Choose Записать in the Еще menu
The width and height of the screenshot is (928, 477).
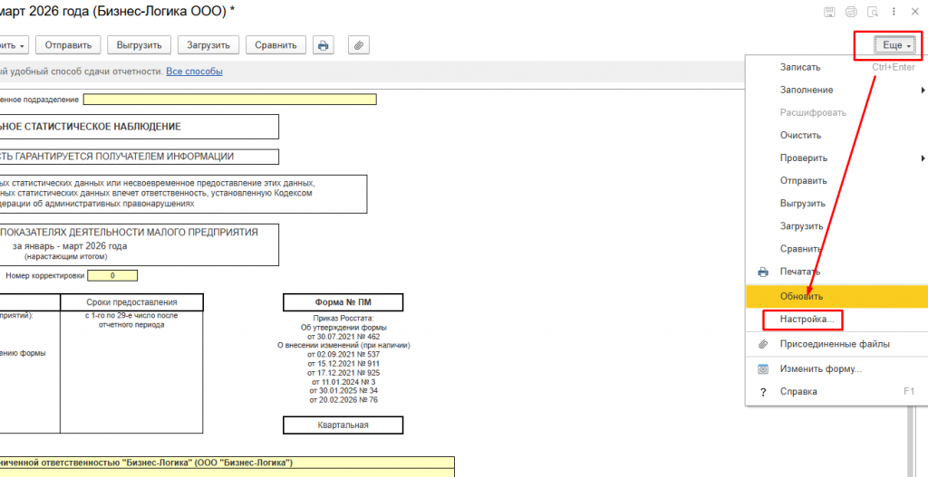[x=836, y=67]
